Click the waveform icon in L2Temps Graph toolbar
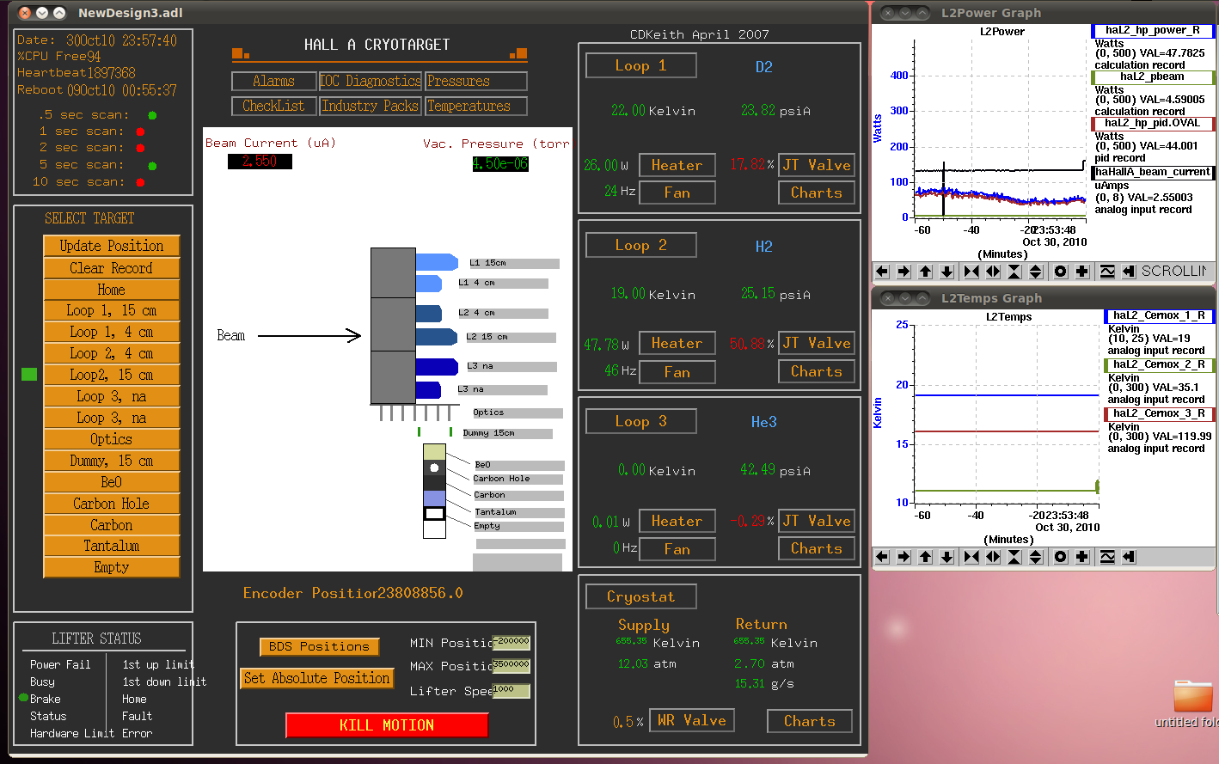Screen dimensions: 1219x764 1107,557
